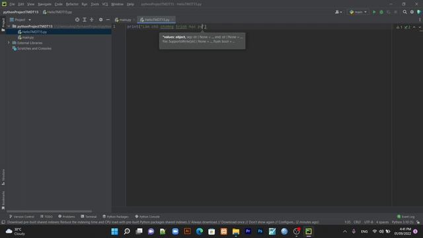Open Terminal tool window
This screenshot has width=423, height=238.
(x=89, y=216)
